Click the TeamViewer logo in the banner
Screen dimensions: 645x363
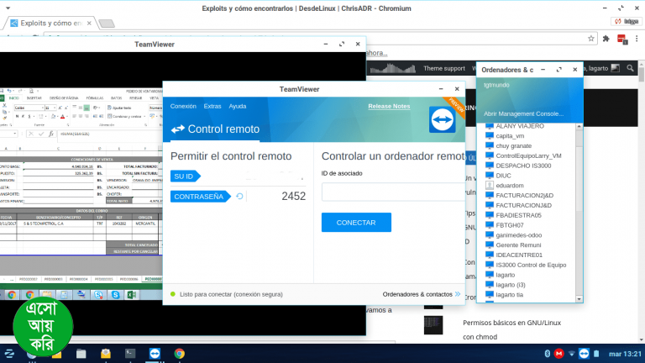coord(442,119)
